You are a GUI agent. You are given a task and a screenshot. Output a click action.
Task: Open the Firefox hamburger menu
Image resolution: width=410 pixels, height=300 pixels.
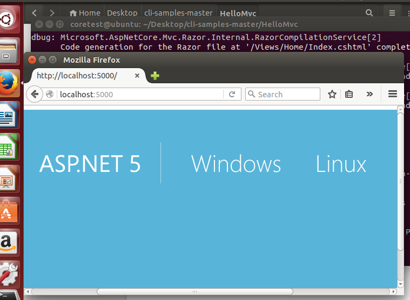click(x=393, y=94)
